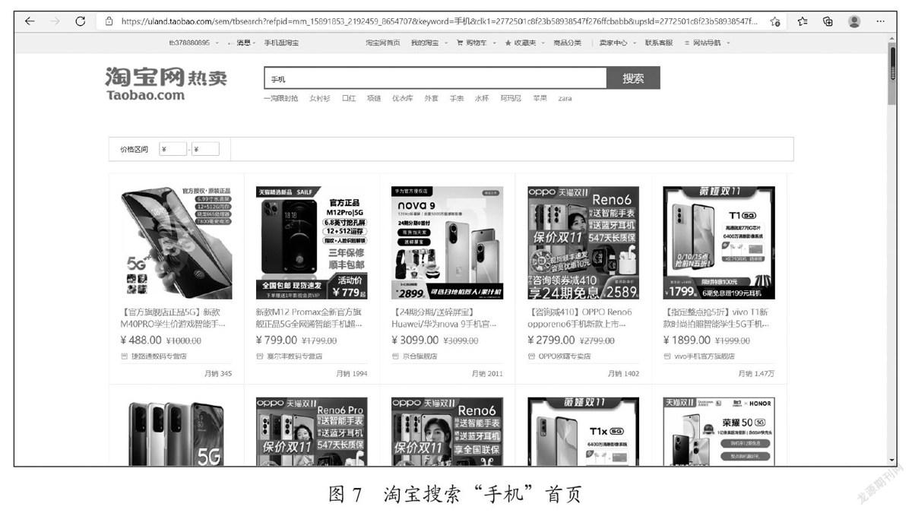The image size is (912, 513).
Task: Click the 女衬衫 hot keyword link
Action: 320,98
